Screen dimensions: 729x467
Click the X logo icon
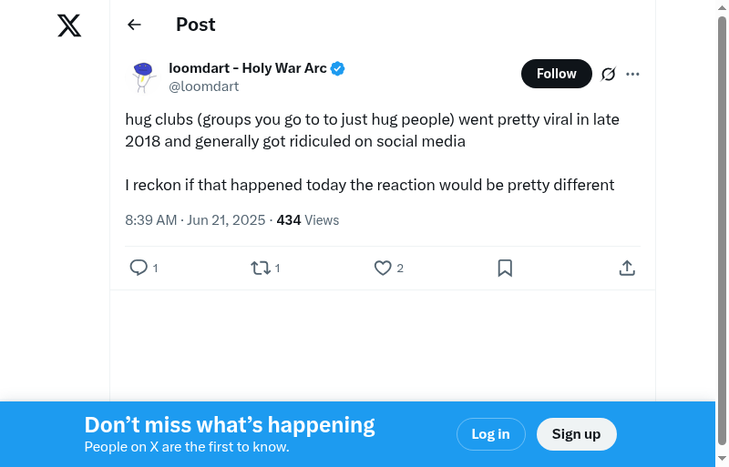pos(69,25)
